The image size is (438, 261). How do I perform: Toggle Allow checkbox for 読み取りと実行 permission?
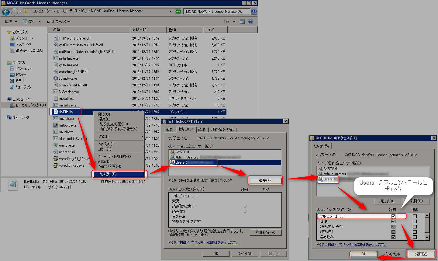[x=393, y=227]
